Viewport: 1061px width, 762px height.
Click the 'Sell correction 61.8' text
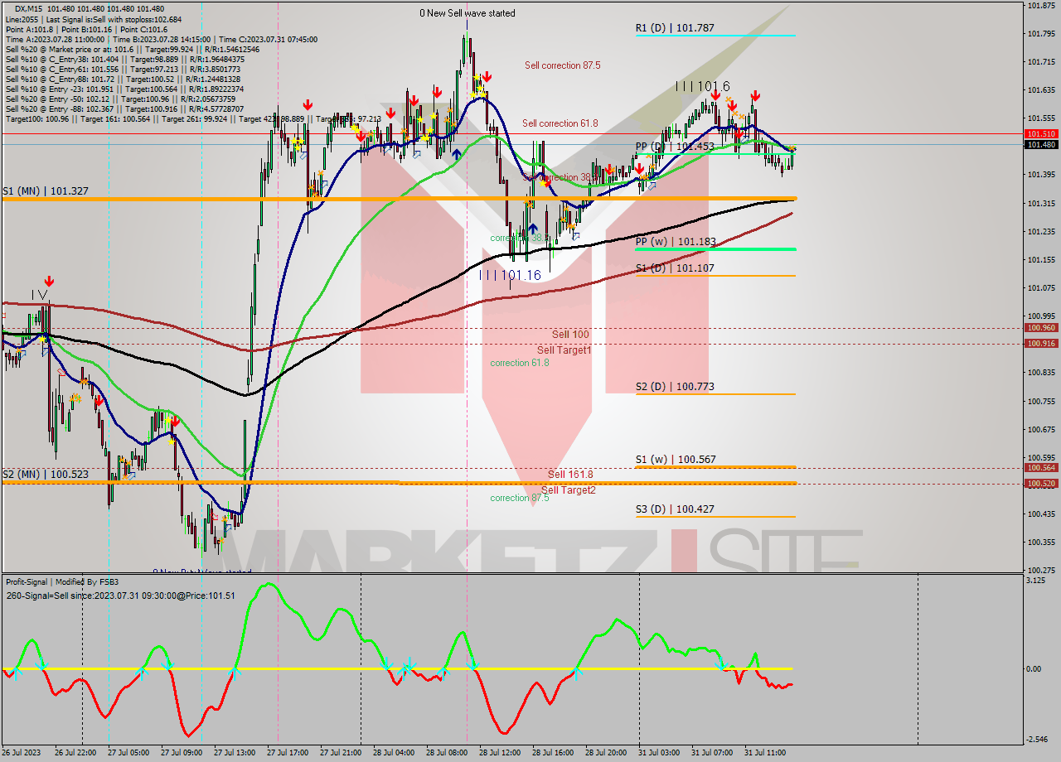point(560,123)
